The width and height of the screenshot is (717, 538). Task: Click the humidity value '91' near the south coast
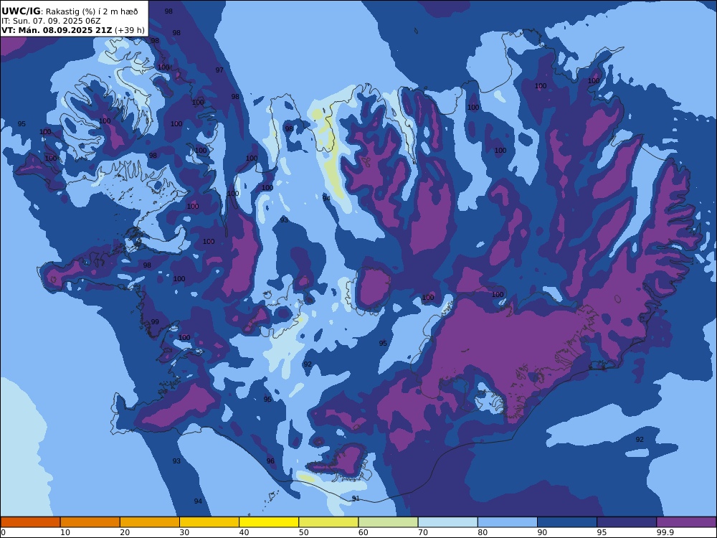pos(356,499)
